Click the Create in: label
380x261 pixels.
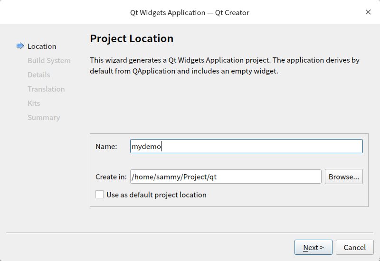(111, 177)
